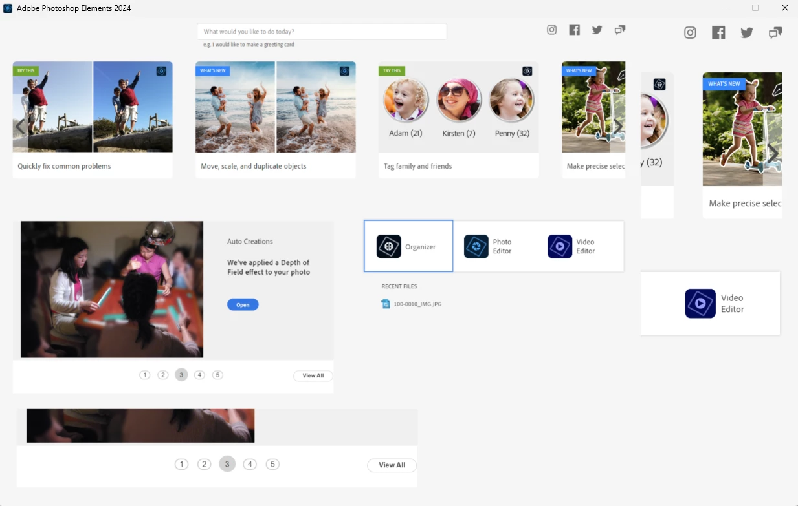
Task: Click next arrow on enlarged Make precise card
Action: coord(772,153)
